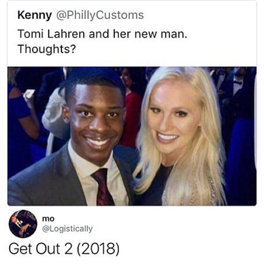
Task: Click the raised phone in photo background
Action: [x=29, y=93]
